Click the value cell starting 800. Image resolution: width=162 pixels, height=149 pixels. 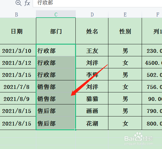152,123
